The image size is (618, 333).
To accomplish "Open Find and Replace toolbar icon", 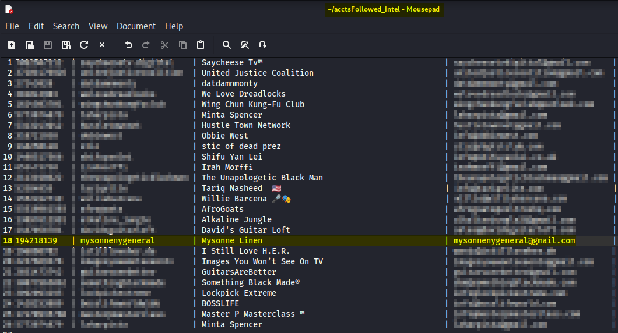I will (245, 45).
